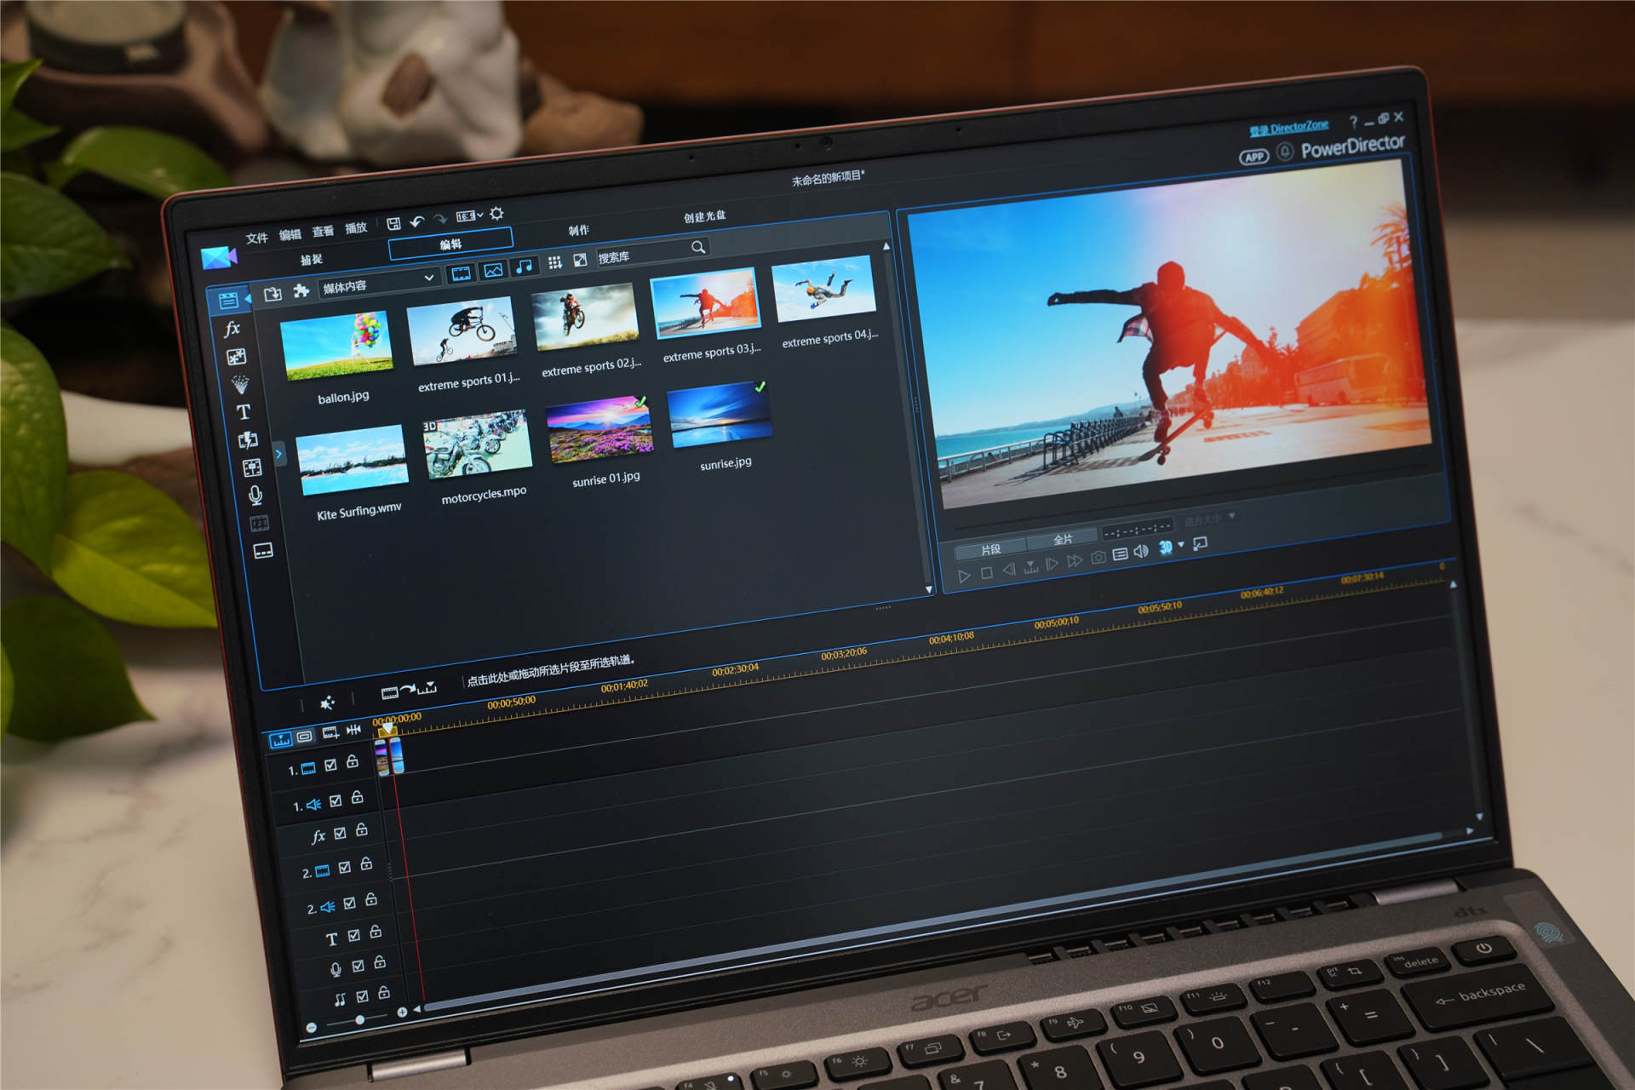Take a preview snapshot camera icon
This screenshot has height=1090, width=1635.
pos(1099,557)
